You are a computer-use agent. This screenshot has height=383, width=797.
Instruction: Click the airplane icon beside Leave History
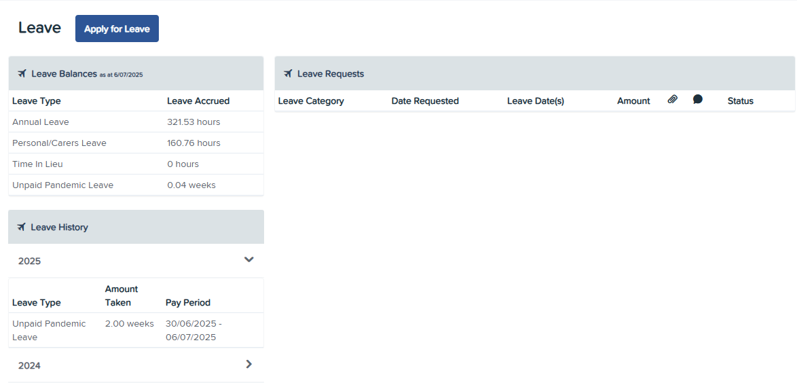pyautogui.click(x=22, y=227)
